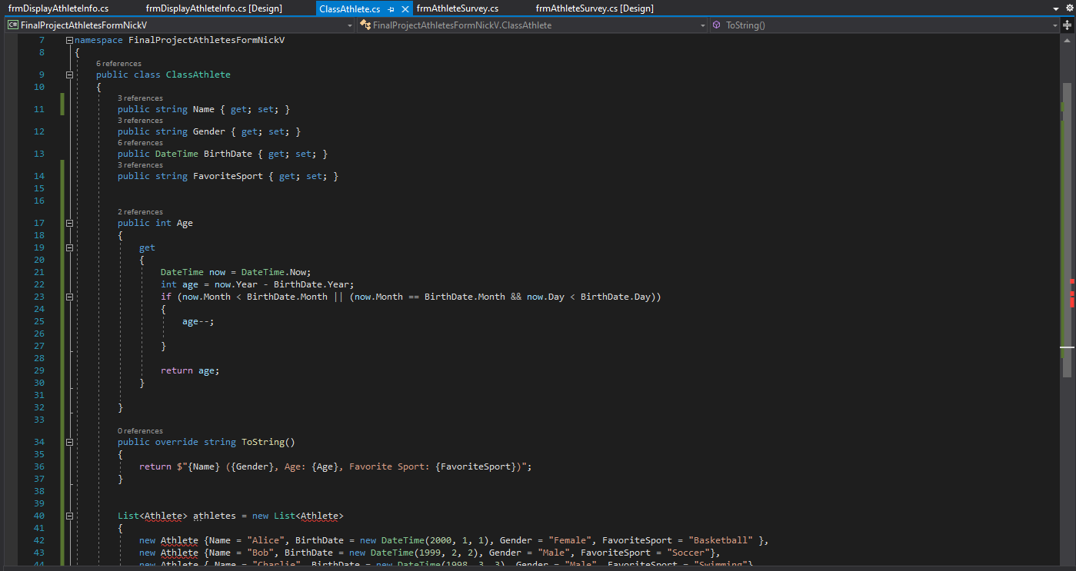Open the frmAthleteSurvey.cs tab
This screenshot has height=571, width=1076.
[x=458, y=8]
